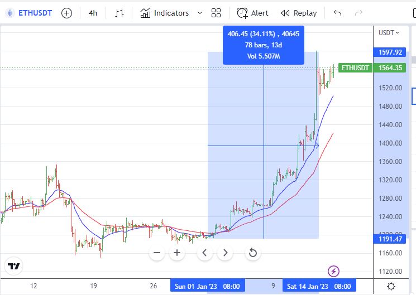Open chart settings gear icon
Screen dimensions: 416x295
[391, 286]
